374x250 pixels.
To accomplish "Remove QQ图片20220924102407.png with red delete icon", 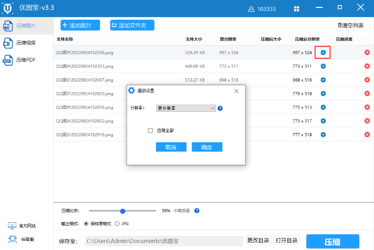I will click(367, 80).
